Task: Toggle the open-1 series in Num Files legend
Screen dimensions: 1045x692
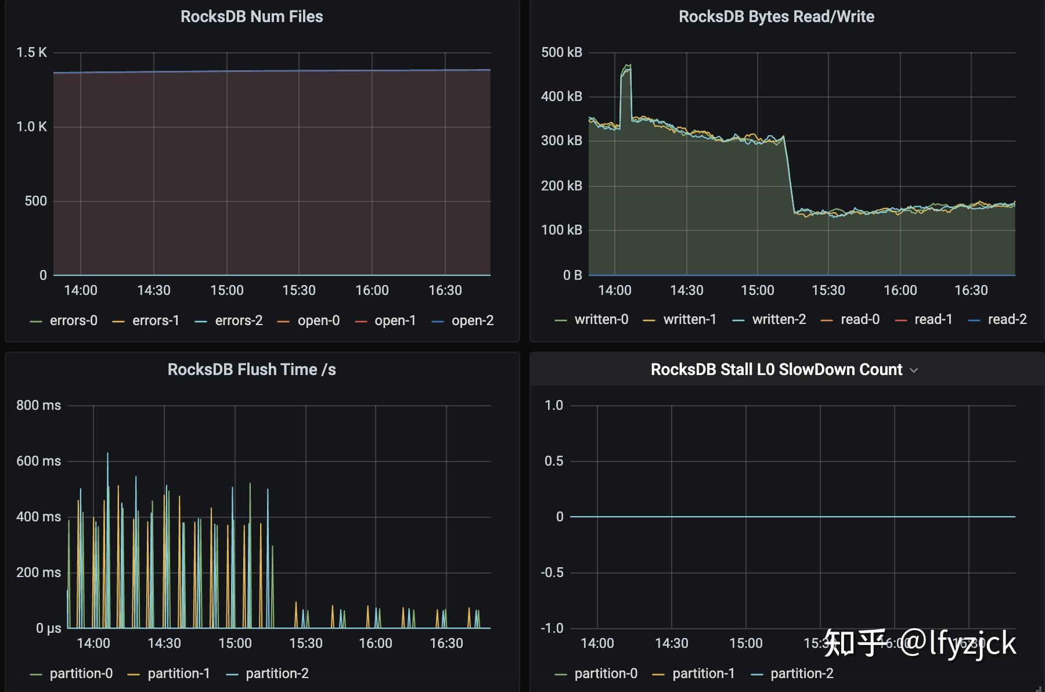Action: tap(395, 320)
